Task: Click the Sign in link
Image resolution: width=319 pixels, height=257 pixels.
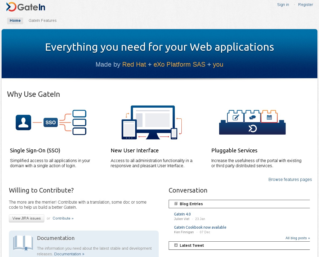Action: click(x=283, y=5)
